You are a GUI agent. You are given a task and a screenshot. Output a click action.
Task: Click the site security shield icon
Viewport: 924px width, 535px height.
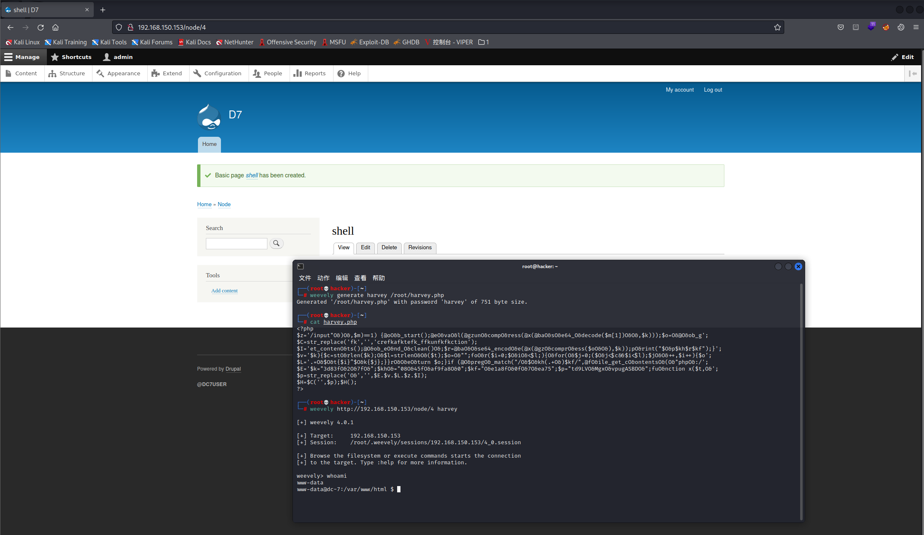(x=119, y=27)
